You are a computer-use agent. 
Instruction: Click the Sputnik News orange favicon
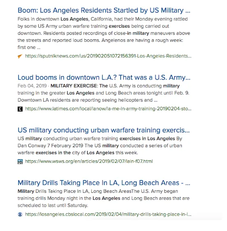(20, 56)
